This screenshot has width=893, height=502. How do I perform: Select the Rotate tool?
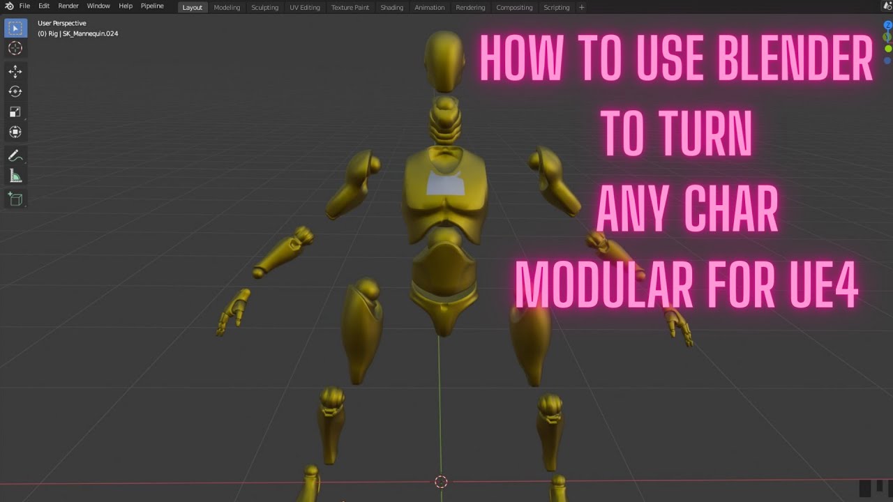pyautogui.click(x=15, y=91)
